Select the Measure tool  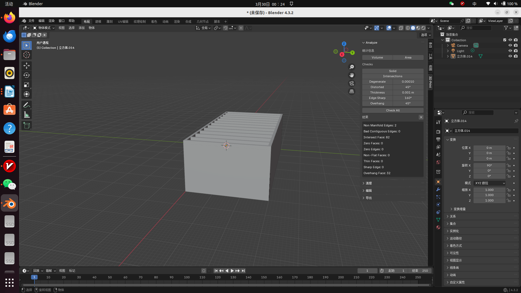pyautogui.click(x=27, y=115)
